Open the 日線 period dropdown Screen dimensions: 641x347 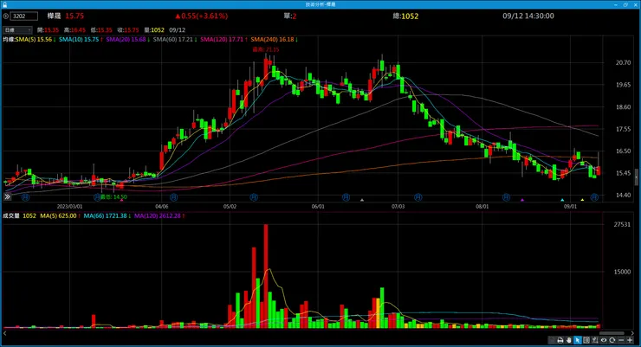point(17,29)
